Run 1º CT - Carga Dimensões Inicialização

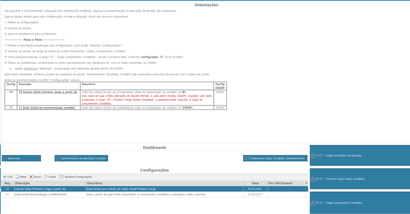(x=360, y=155)
